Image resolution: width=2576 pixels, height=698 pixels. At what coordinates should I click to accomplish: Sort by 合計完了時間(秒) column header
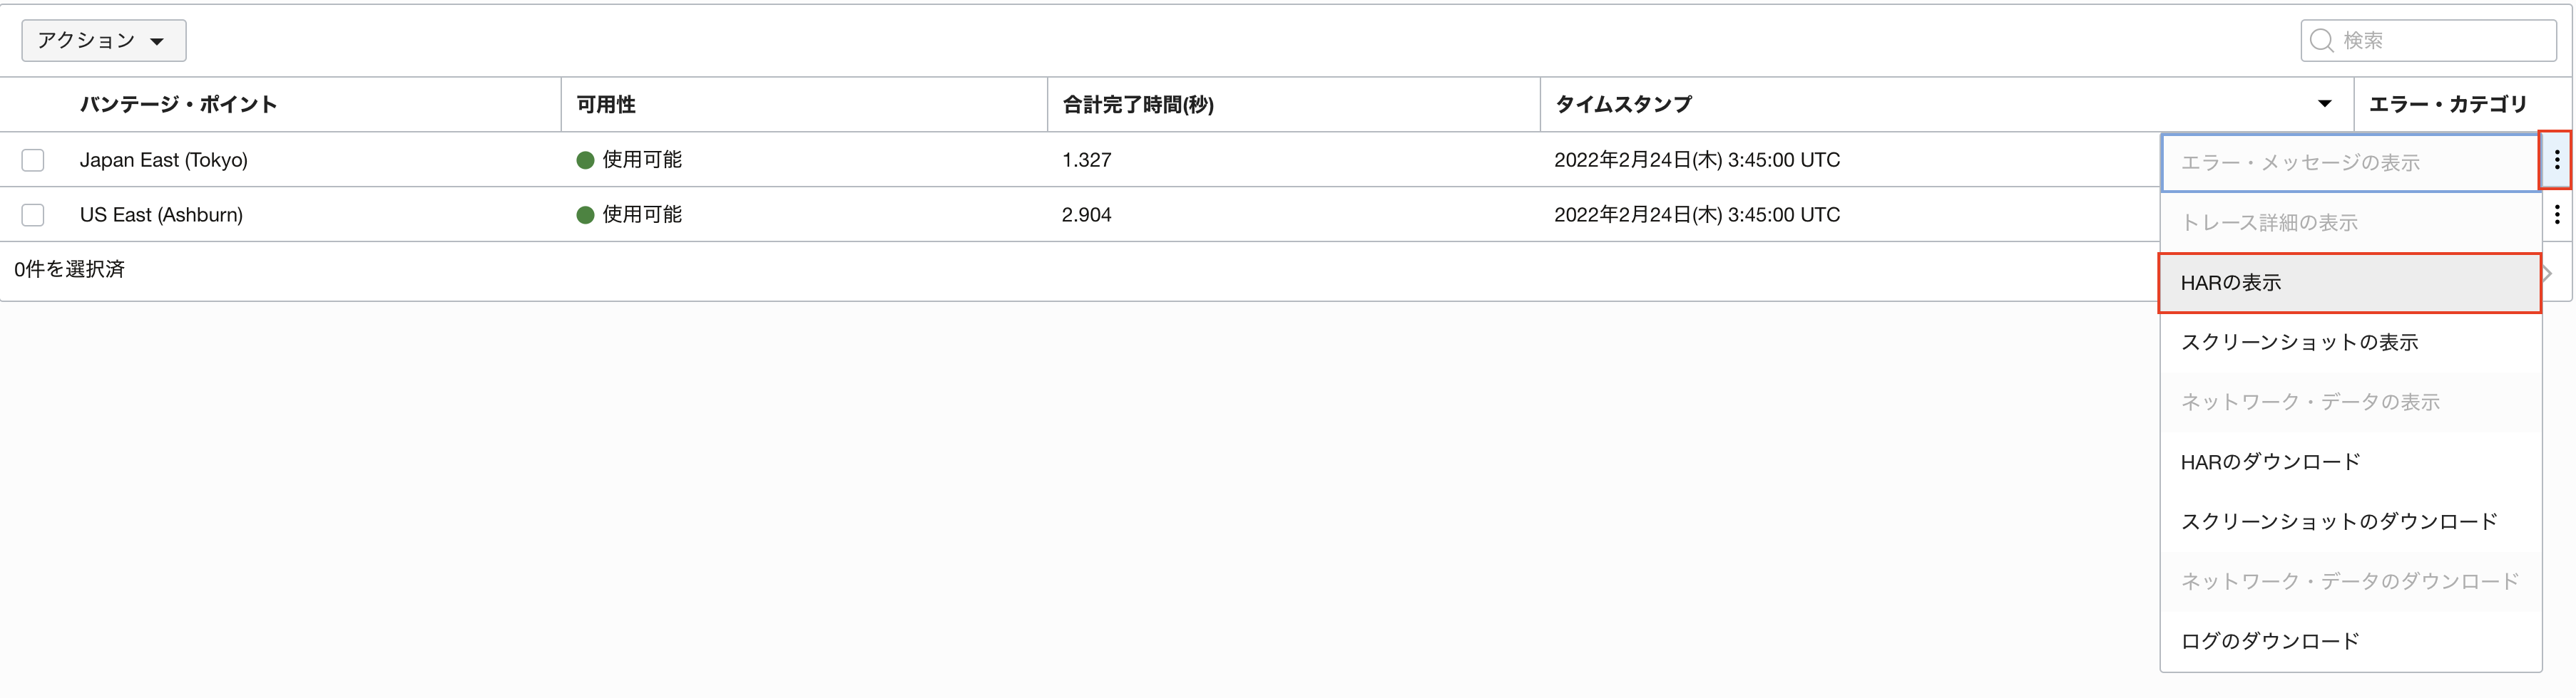1137,105
